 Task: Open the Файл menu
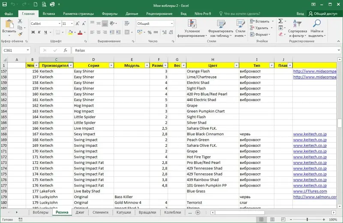(9, 14)
